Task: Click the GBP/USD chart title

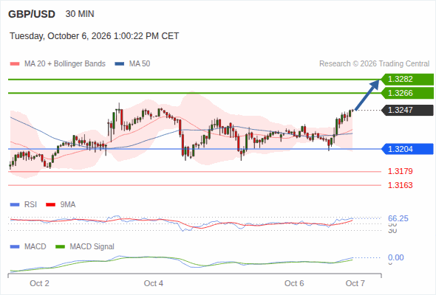Action: point(32,14)
